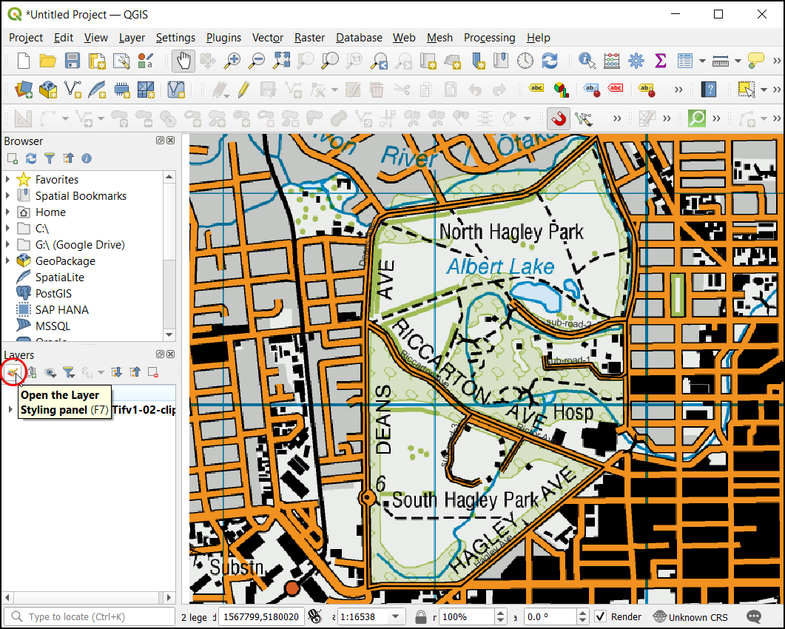The height and width of the screenshot is (629, 785).
Task: Click the Refresh map canvas icon
Action: (x=549, y=61)
